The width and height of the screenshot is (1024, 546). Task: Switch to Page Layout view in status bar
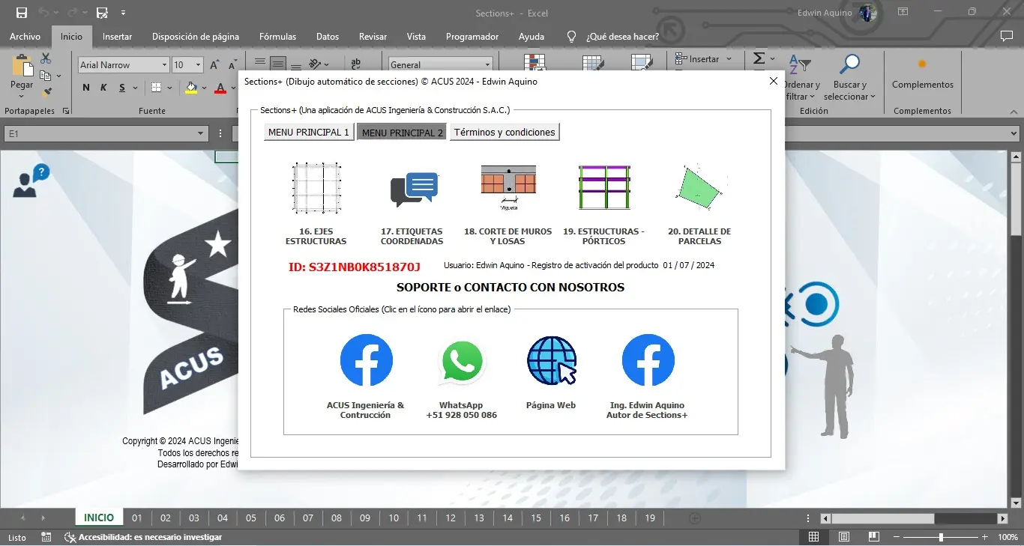tap(844, 537)
